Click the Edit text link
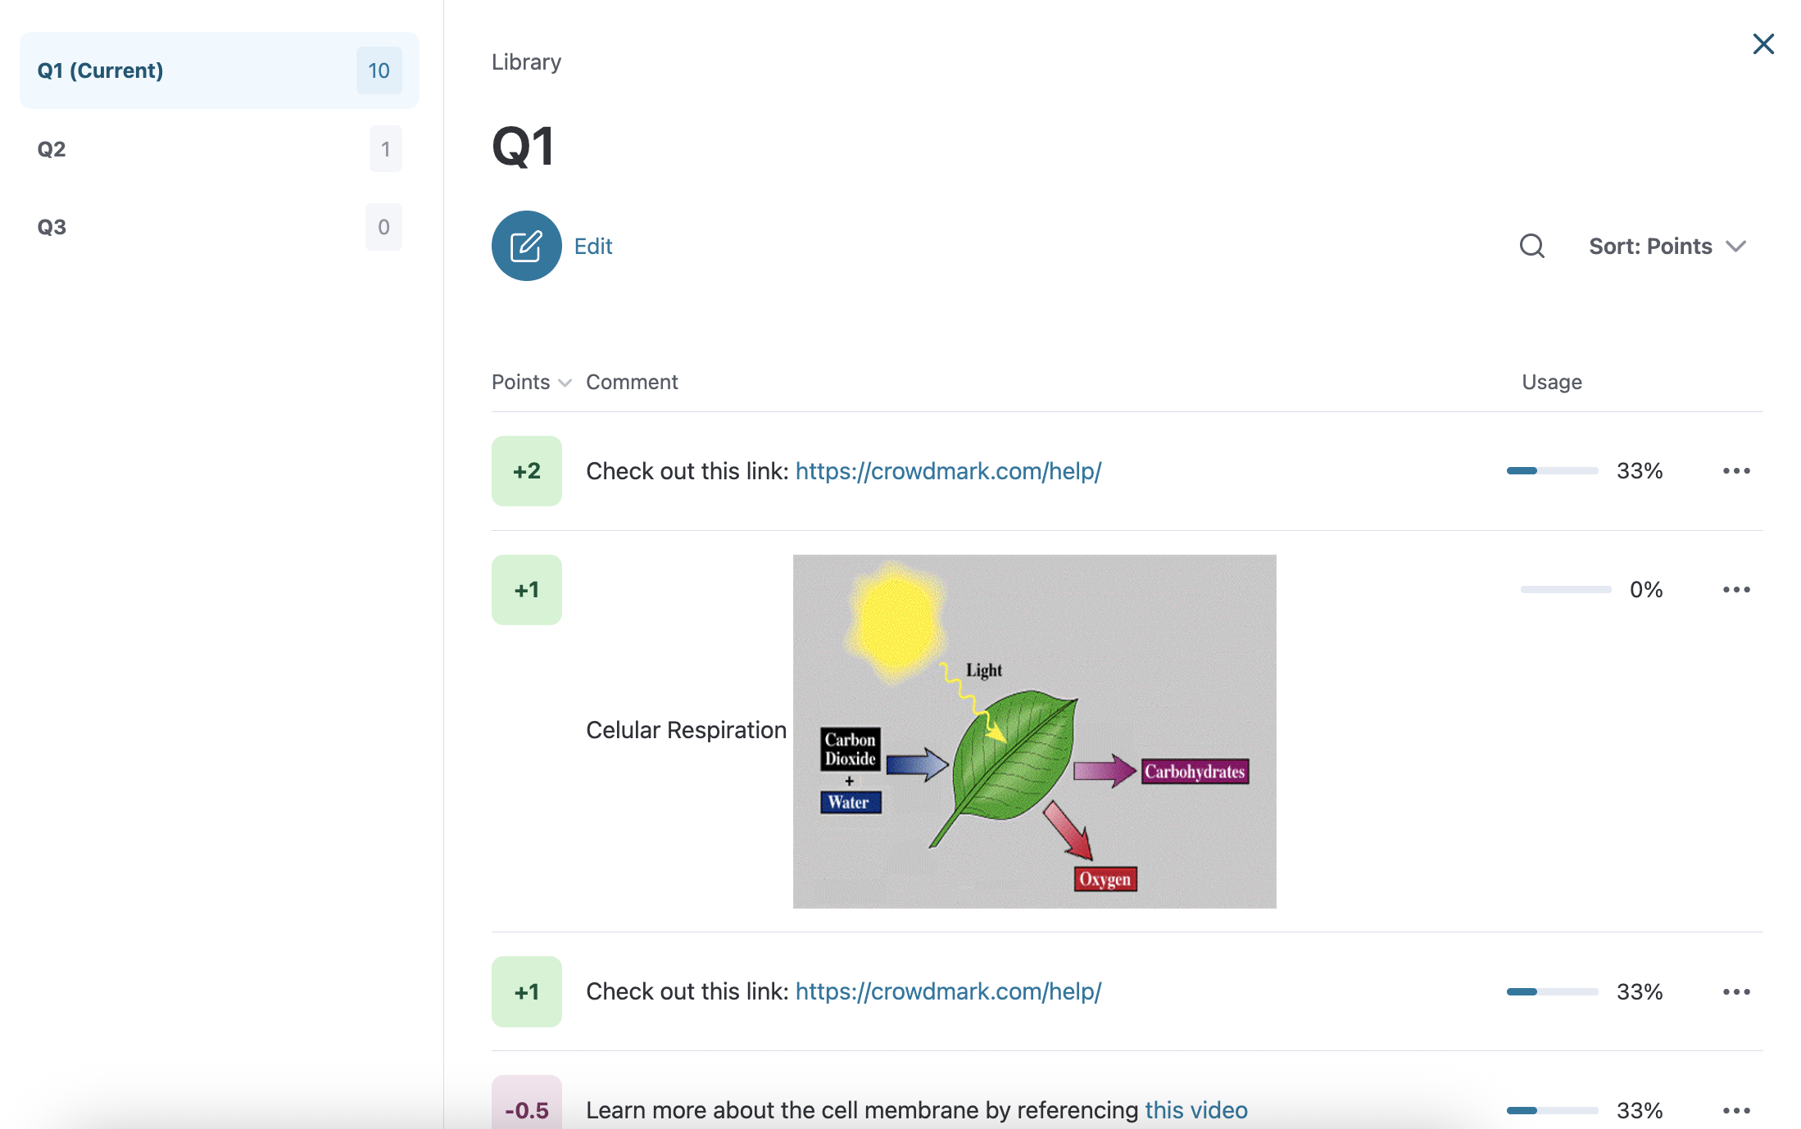The image size is (1801, 1129). point(593,246)
